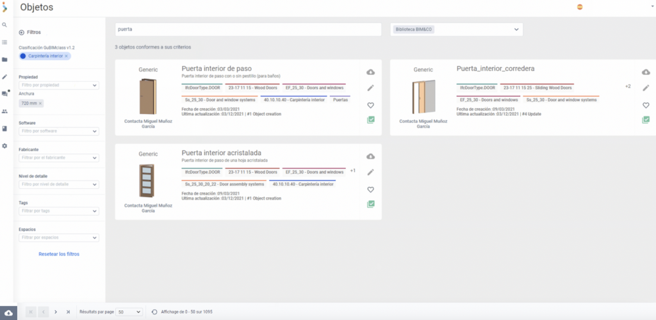Toggle selection checkbox on Puerta interior de paso
Screen dimensions: 656x320
coord(370,120)
